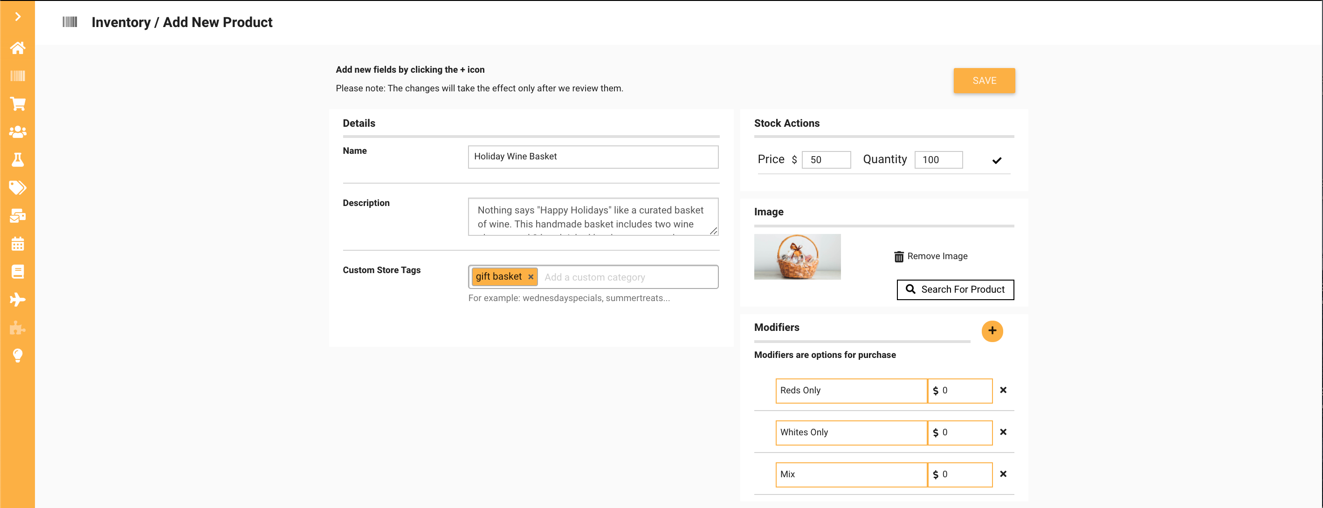Click the Name input field
Viewport: 1323px width, 508px height.
[x=593, y=157]
